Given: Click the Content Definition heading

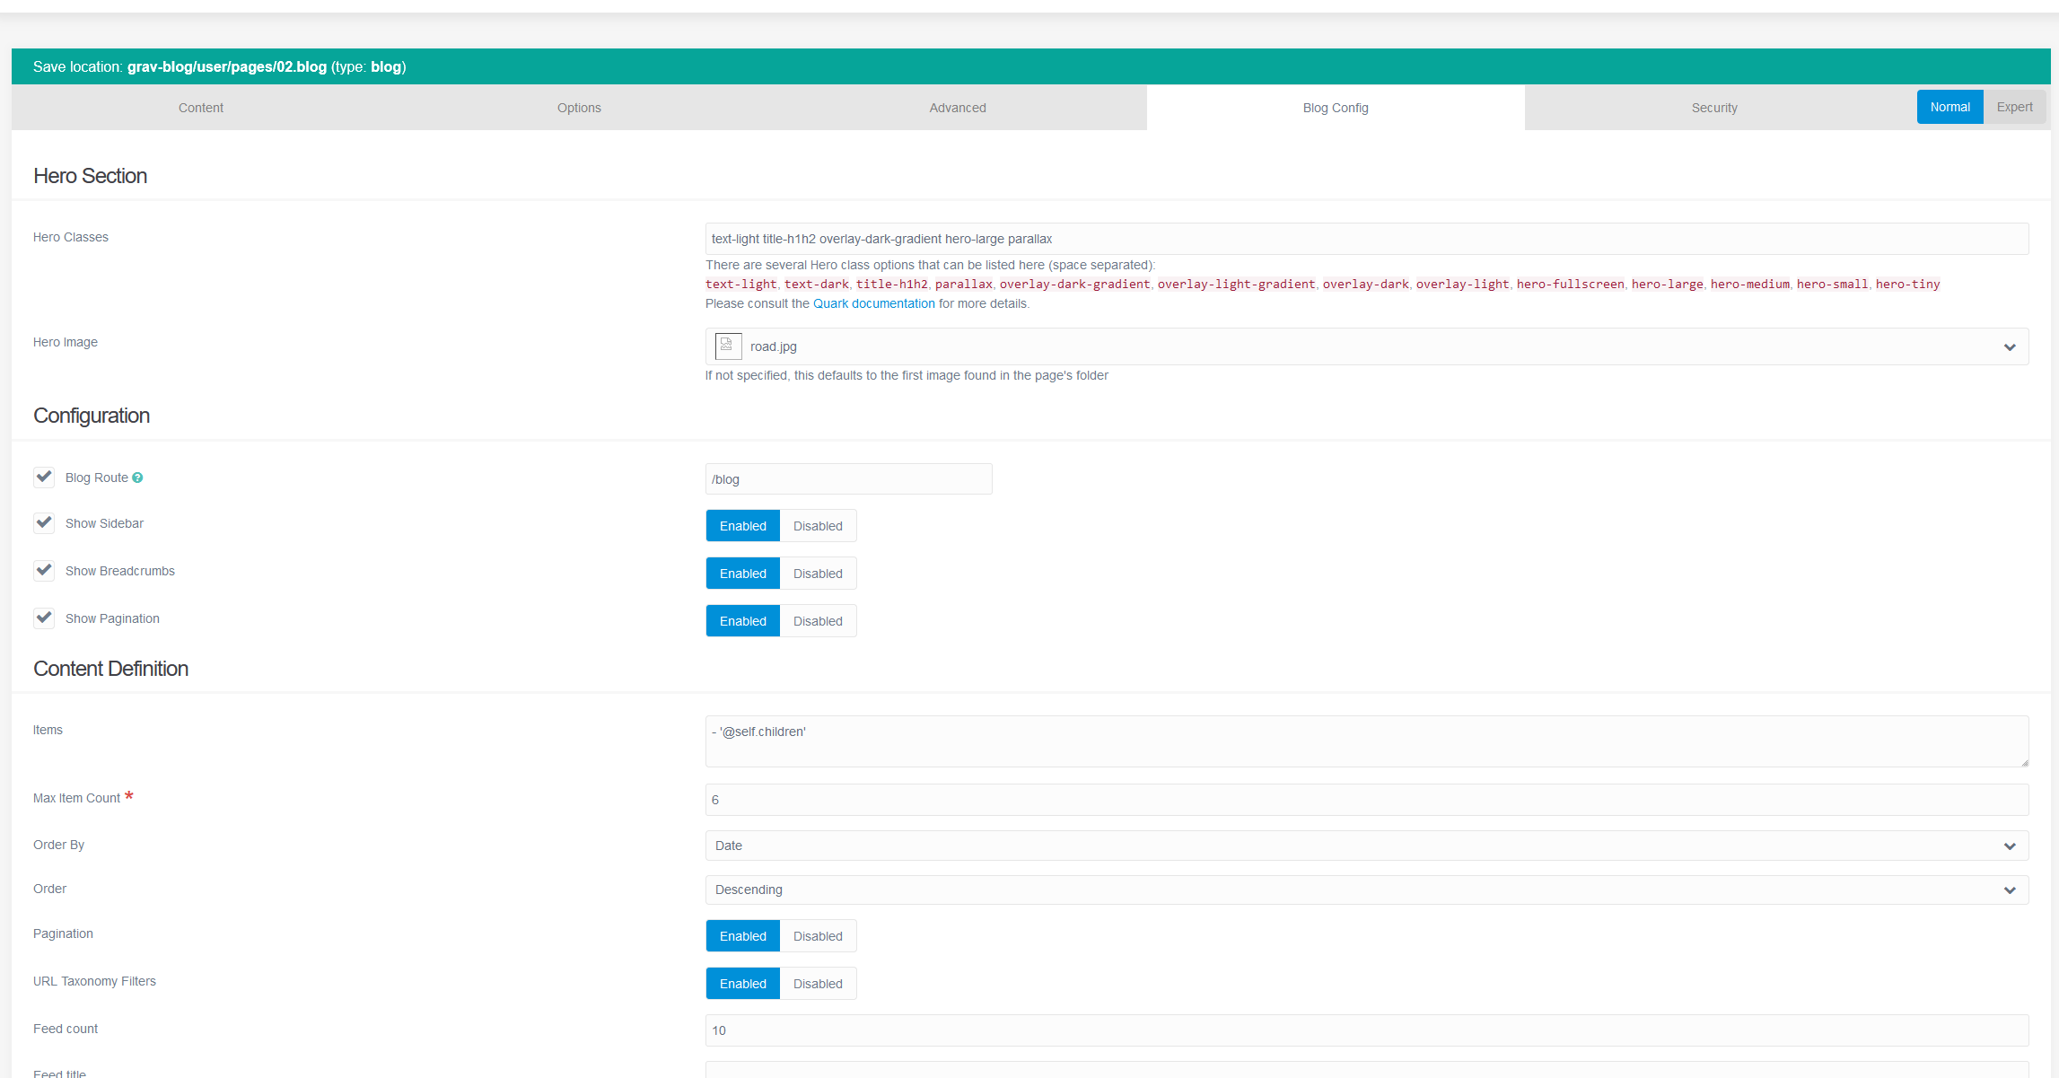Looking at the screenshot, I should 110,669.
